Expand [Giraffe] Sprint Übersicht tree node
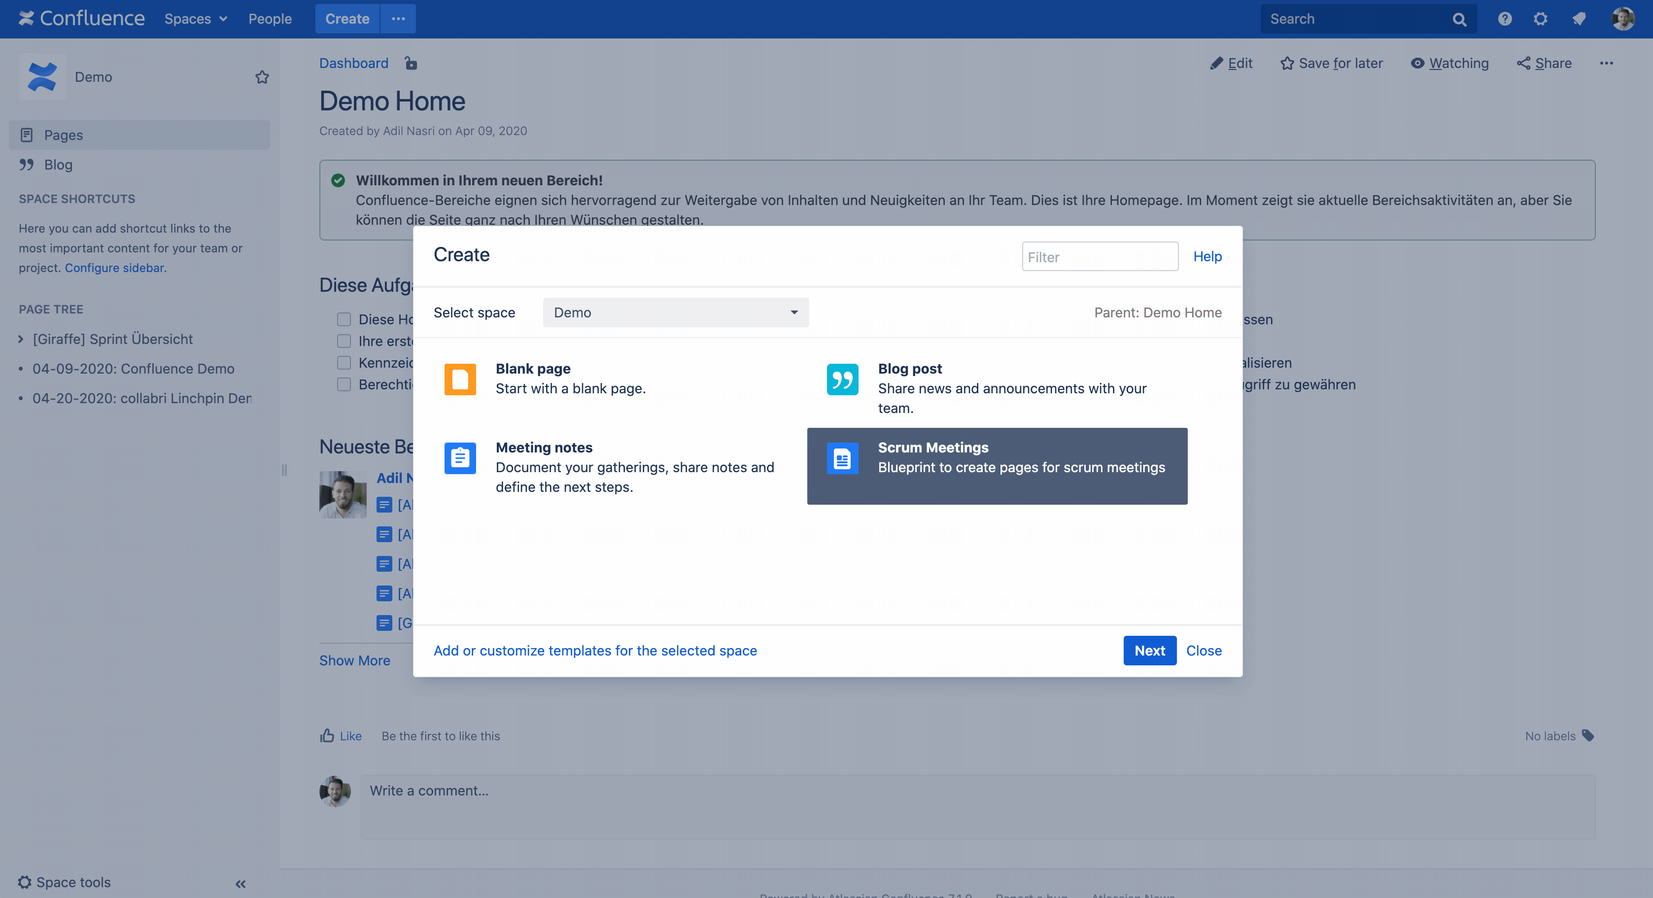The height and width of the screenshot is (898, 1653). tap(21, 339)
